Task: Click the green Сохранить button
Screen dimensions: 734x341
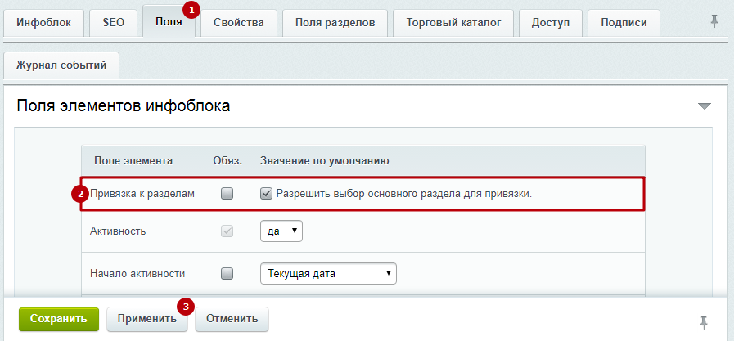Action: pyautogui.click(x=58, y=319)
